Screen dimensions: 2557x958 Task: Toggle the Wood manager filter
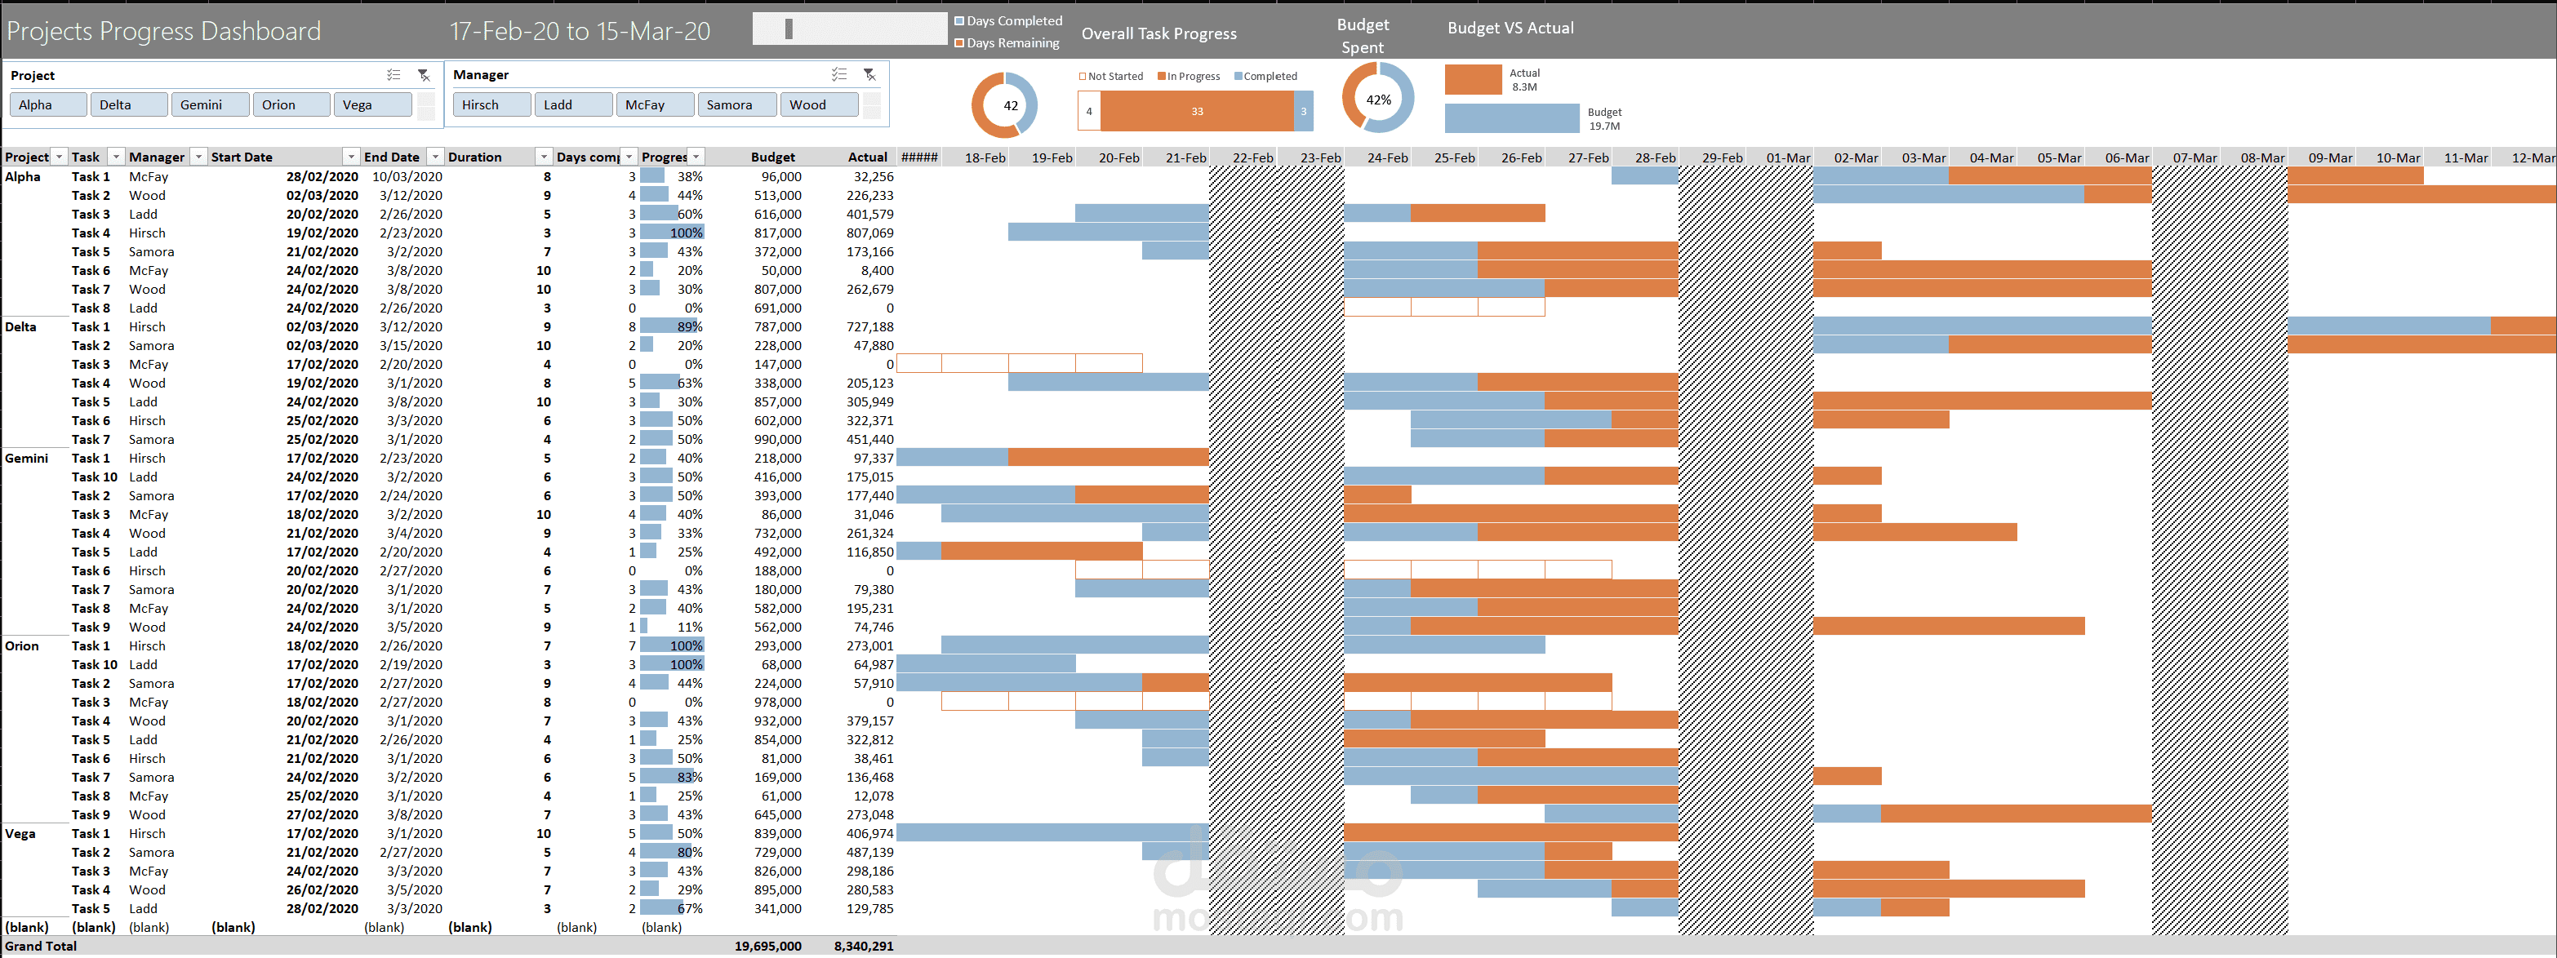tap(819, 104)
